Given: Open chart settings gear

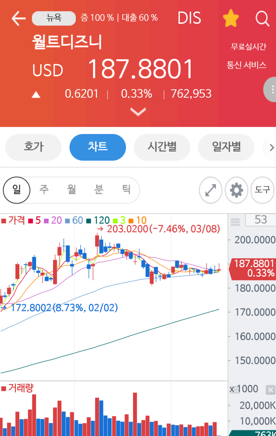Looking at the screenshot, I should tap(237, 190).
